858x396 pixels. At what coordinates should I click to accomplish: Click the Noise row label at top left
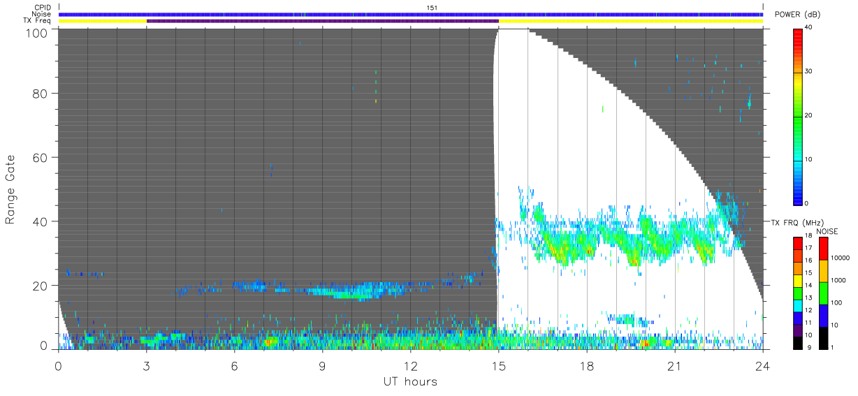42,14
